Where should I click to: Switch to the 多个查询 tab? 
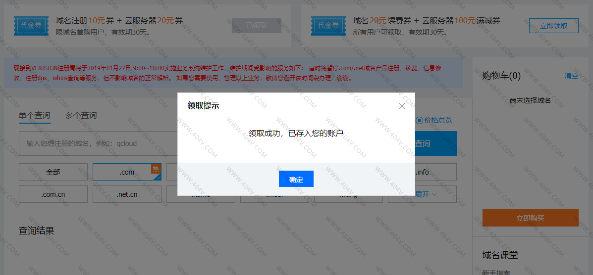pos(81,115)
